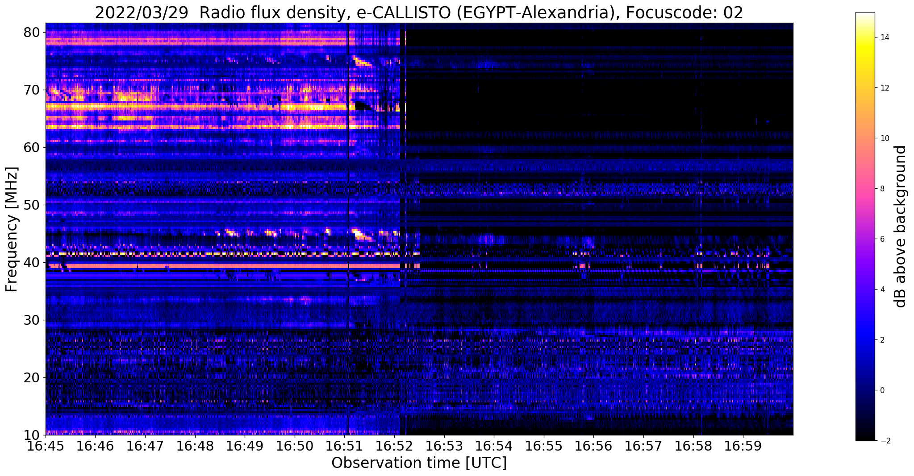Screen dimensions: 914x476
Task: Click the 30 frequency tick label
Action: pyautogui.click(x=33, y=320)
